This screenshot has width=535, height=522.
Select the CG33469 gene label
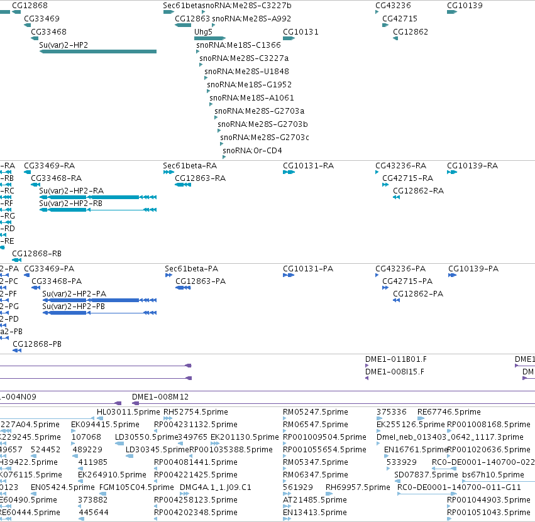point(41,19)
